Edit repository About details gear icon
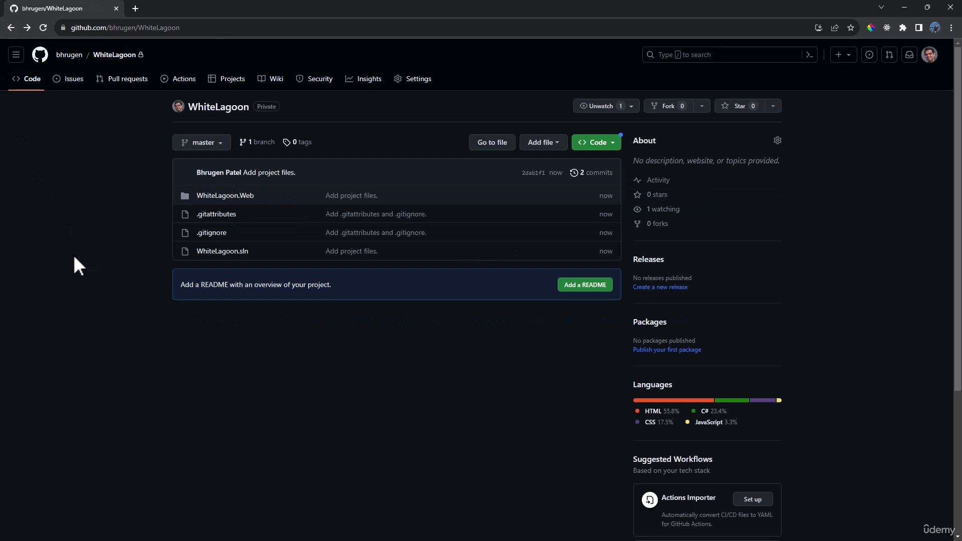 [777, 140]
